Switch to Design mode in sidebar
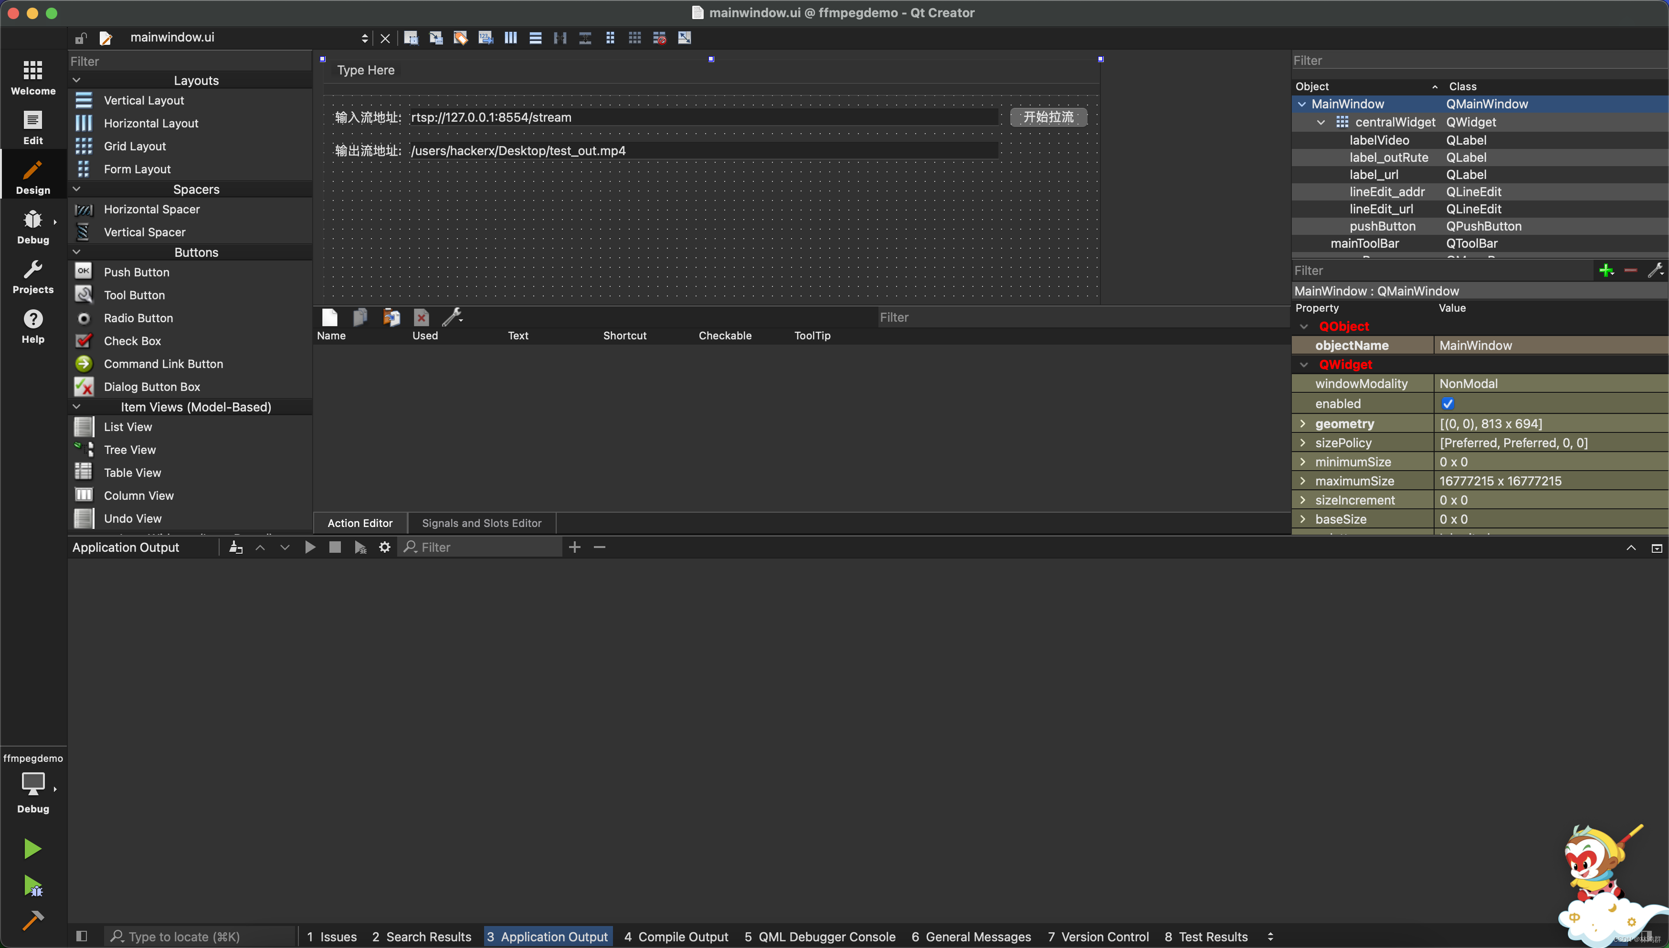Screen dimensions: 1669x948 [32, 177]
